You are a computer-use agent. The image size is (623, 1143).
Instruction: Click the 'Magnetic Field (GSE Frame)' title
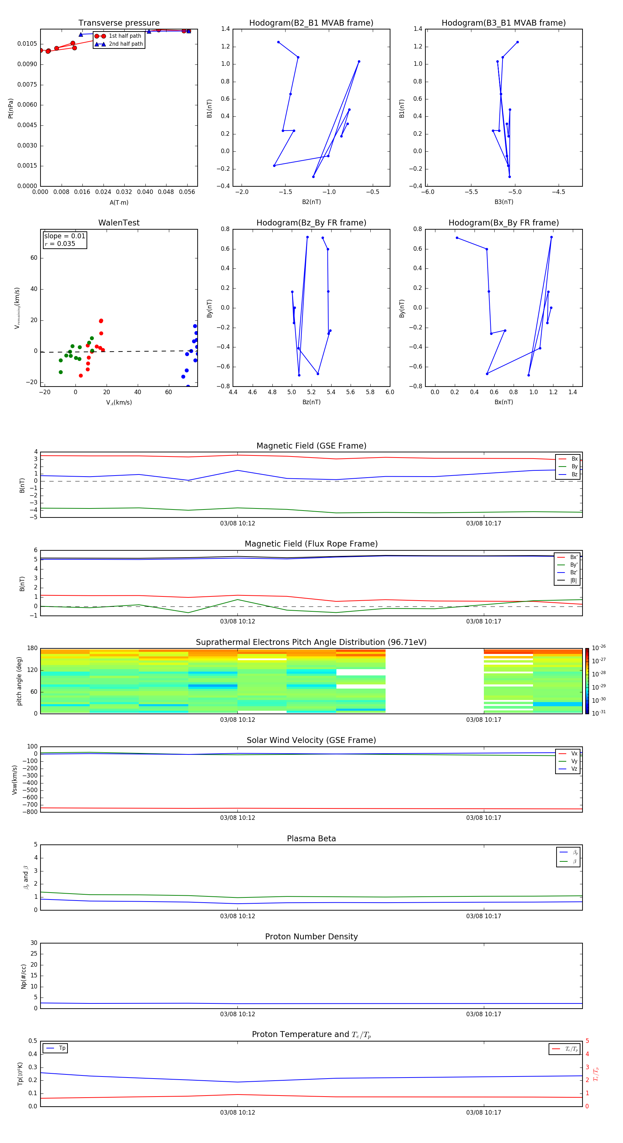311,446
